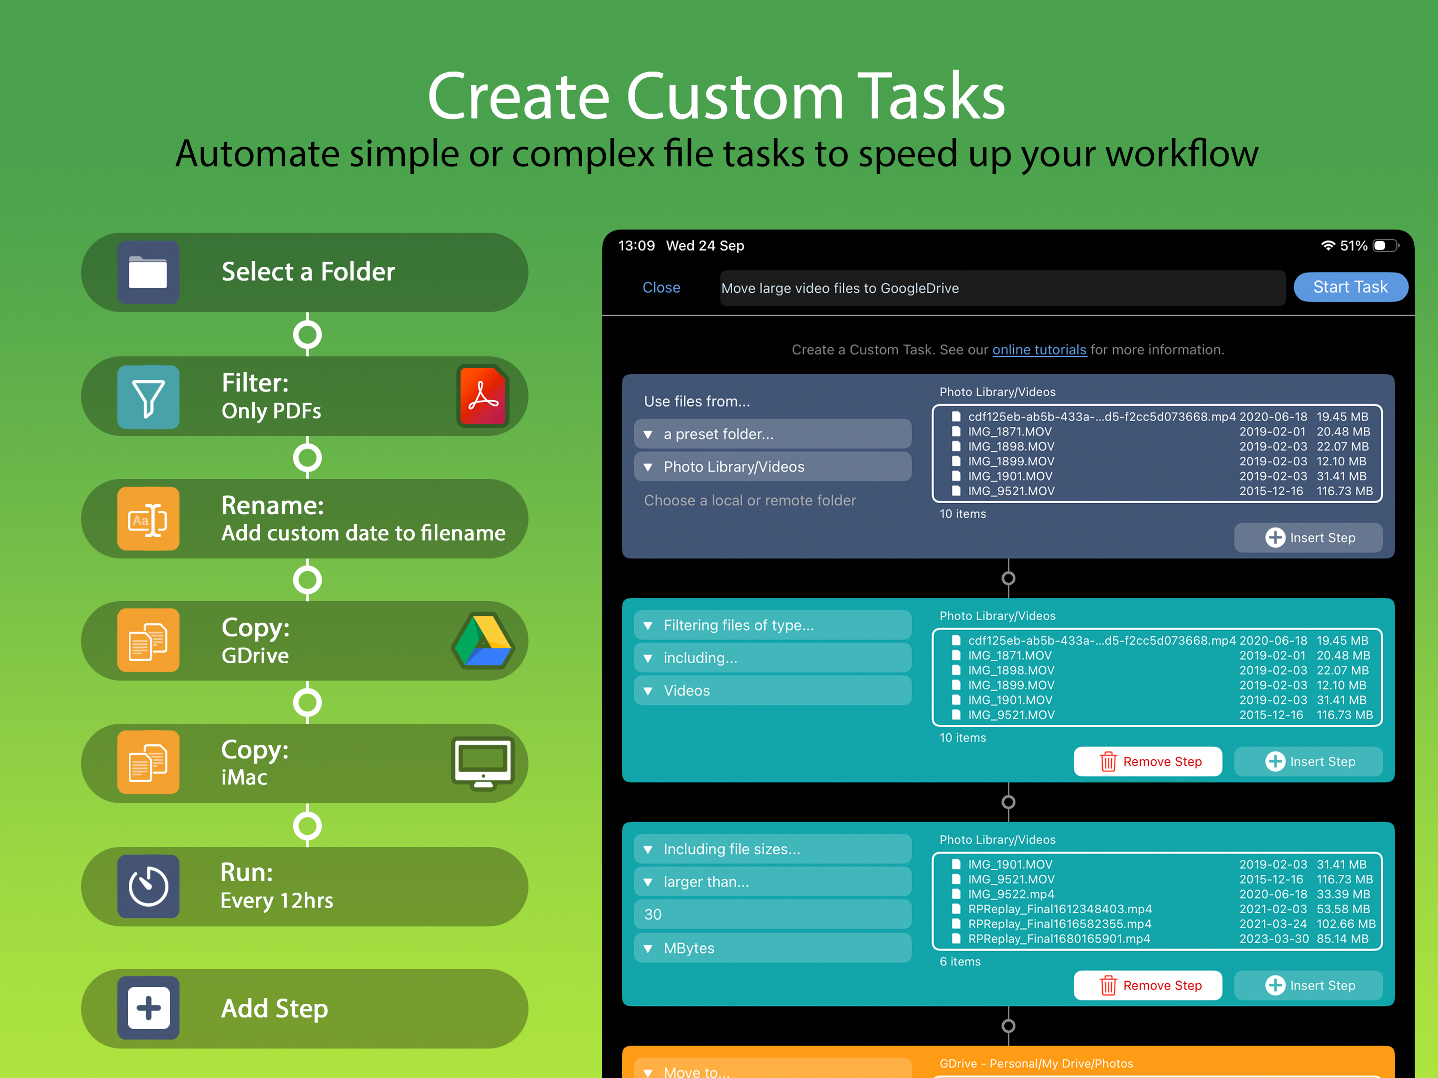This screenshot has width=1438, height=1078.
Task: Remove the Videos filter step
Action: (1147, 761)
